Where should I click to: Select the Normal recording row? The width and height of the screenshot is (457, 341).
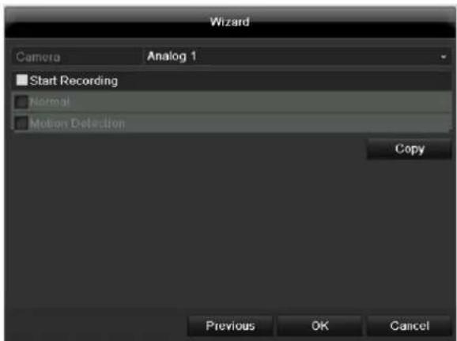coord(232,102)
